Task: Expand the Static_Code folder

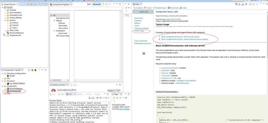Action: (5, 30)
